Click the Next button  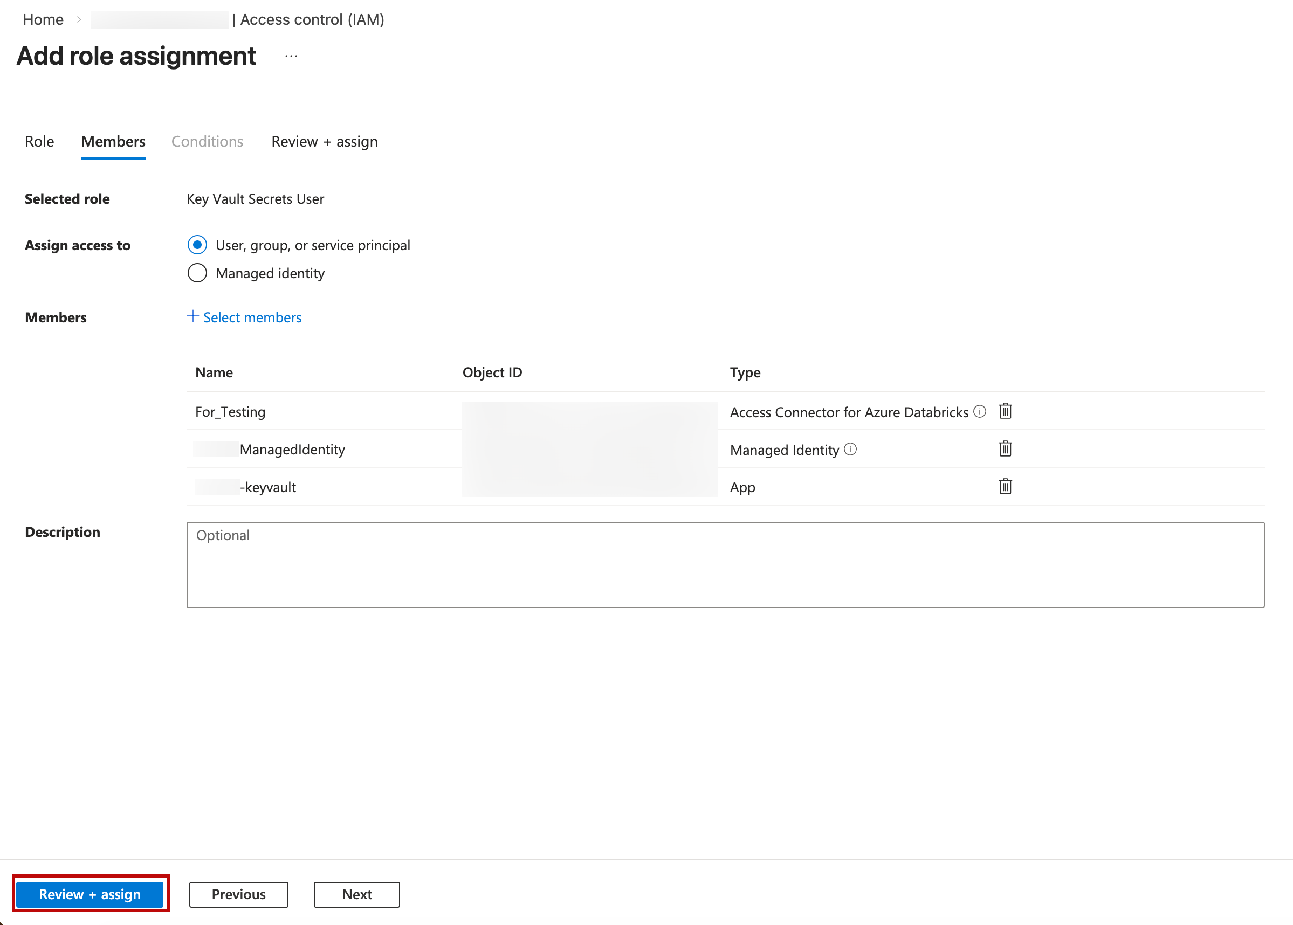(356, 894)
